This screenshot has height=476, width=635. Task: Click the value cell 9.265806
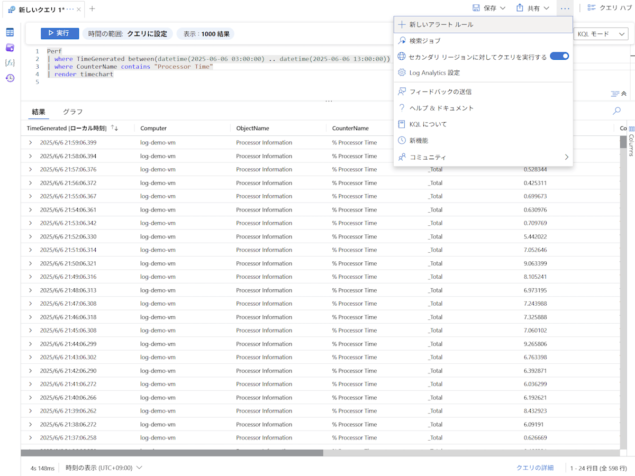click(x=535, y=344)
